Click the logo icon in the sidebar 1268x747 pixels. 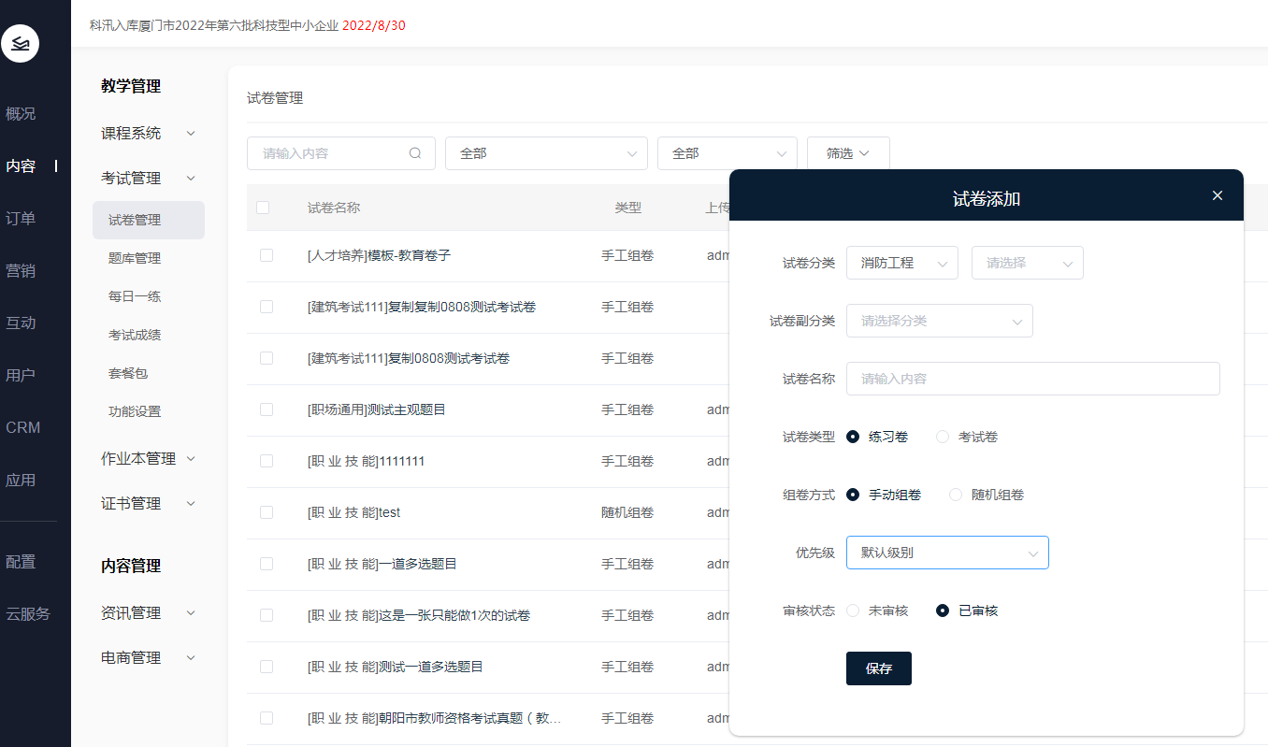[21, 44]
